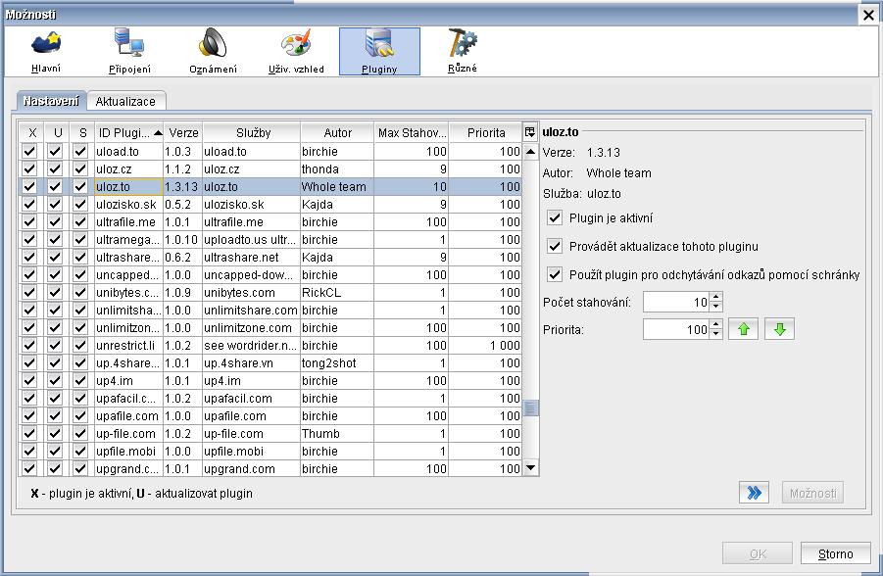Decrement Počet stahování spinner down

click(x=715, y=307)
